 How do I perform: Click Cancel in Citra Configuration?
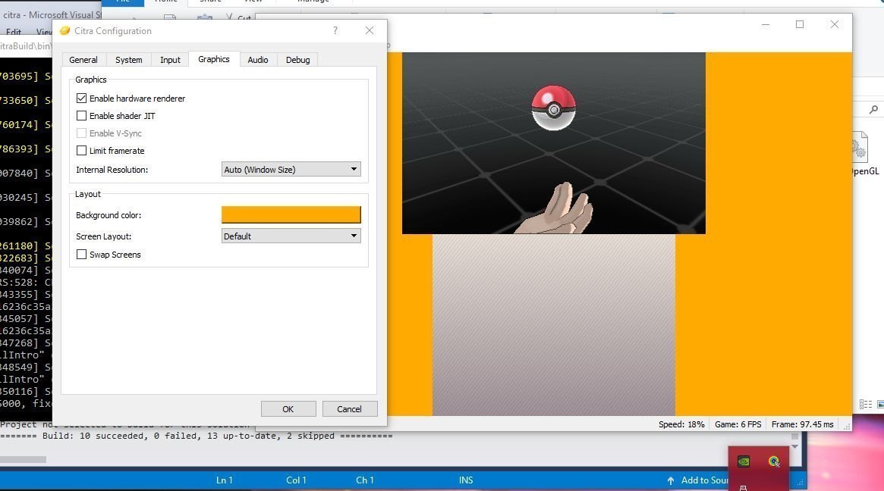coord(349,409)
